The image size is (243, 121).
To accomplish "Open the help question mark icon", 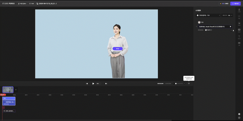I will coord(239,118).
